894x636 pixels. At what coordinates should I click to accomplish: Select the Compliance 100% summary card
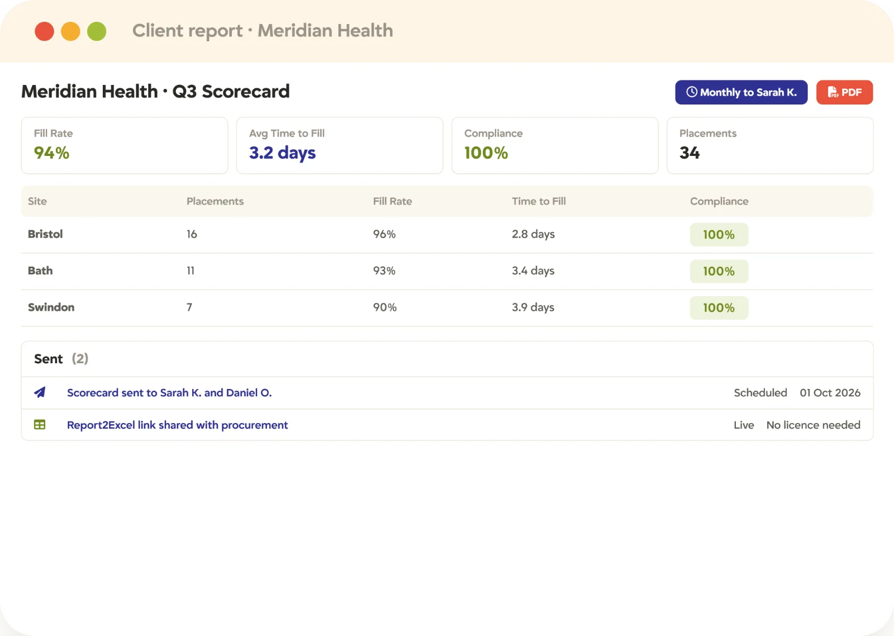click(555, 145)
